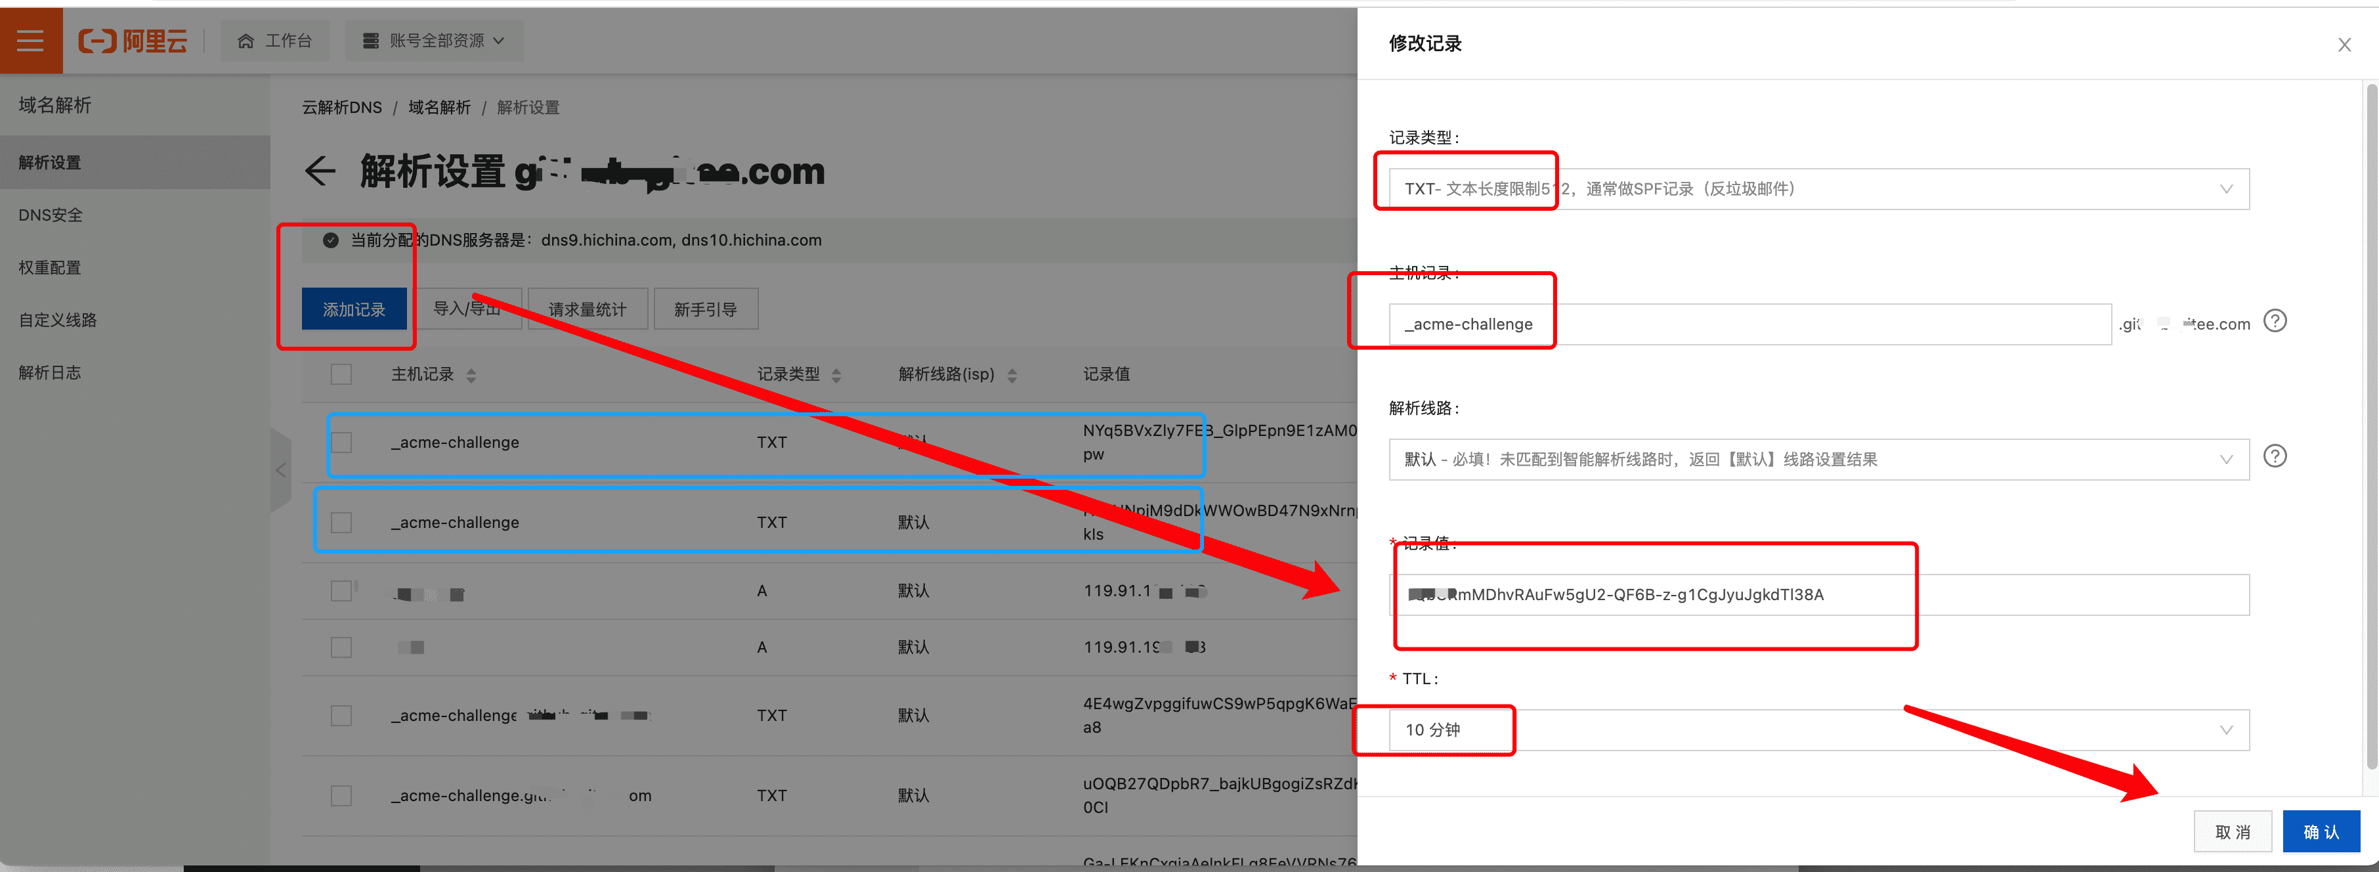Collapse the left sidebar with the chevron handle

coord(281,470)
